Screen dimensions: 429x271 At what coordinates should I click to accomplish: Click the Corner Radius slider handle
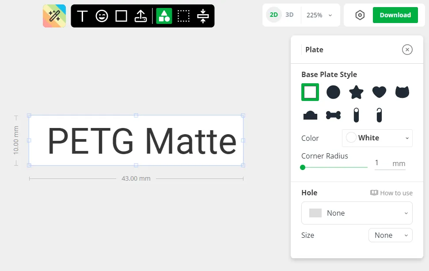coord(303,167)
